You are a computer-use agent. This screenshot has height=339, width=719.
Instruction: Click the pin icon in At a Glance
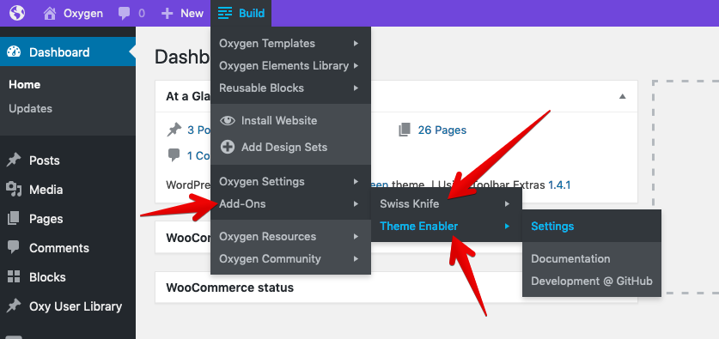174,130
